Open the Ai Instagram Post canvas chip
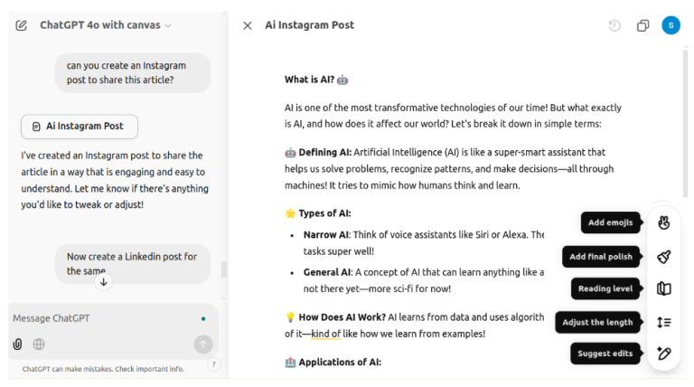The image size is (694, 387). point(79,127)
